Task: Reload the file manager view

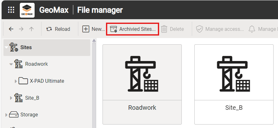Action: pyautogui.click(x=58, y=29)
